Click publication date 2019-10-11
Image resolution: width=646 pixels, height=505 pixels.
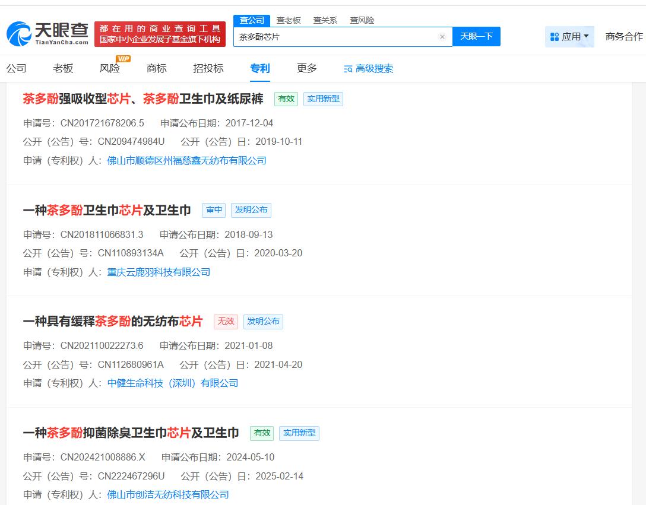279,142
